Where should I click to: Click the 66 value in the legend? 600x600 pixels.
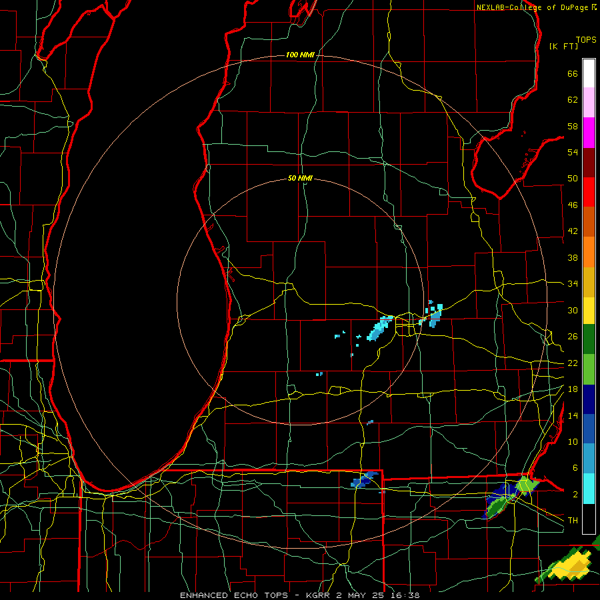573,74
